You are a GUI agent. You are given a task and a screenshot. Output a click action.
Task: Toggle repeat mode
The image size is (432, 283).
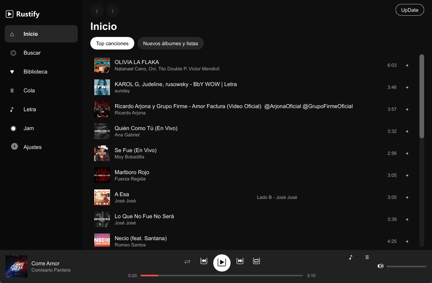click(256, 261)
